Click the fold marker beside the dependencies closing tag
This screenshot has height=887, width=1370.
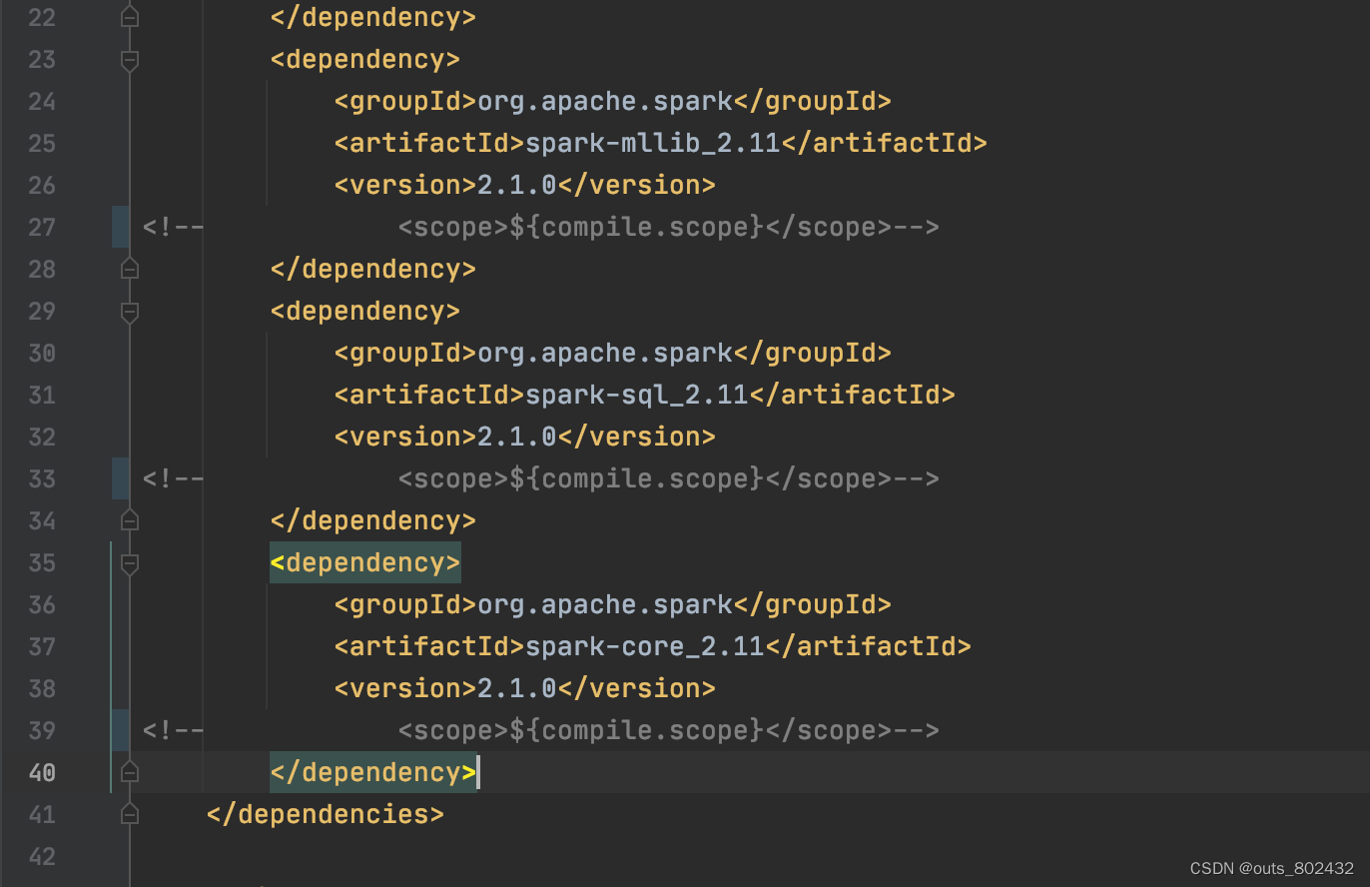click(x=129, y=814)
